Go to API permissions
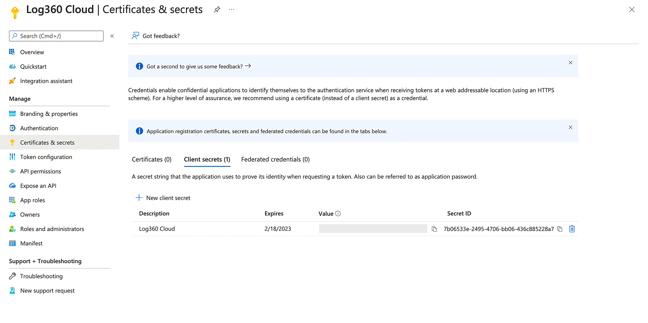The height and width of the screenshot is (323, 648). [40, 171]
